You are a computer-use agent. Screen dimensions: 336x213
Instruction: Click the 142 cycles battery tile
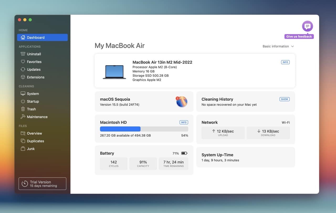(x=114, y=164)
